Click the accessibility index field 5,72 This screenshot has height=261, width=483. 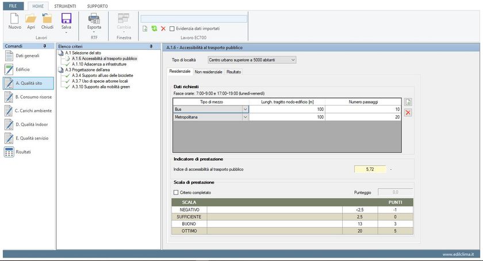(x=370, y=169)
